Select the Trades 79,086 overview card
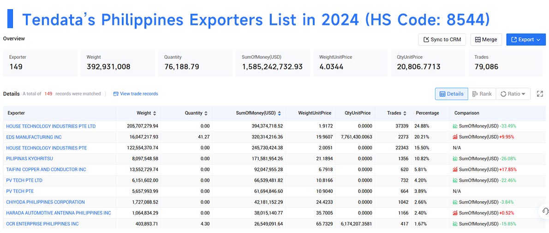Screen dimensions: 549x233 point(506,63)
